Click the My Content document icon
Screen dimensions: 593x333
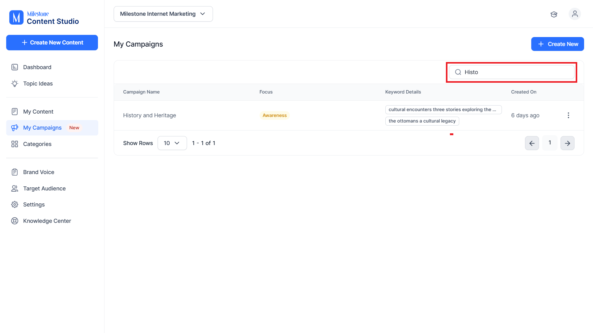[15, 112]
